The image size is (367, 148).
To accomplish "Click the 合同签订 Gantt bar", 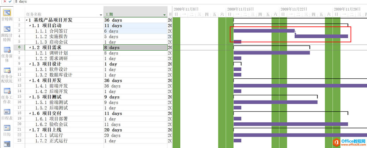I will coord(264,31).
